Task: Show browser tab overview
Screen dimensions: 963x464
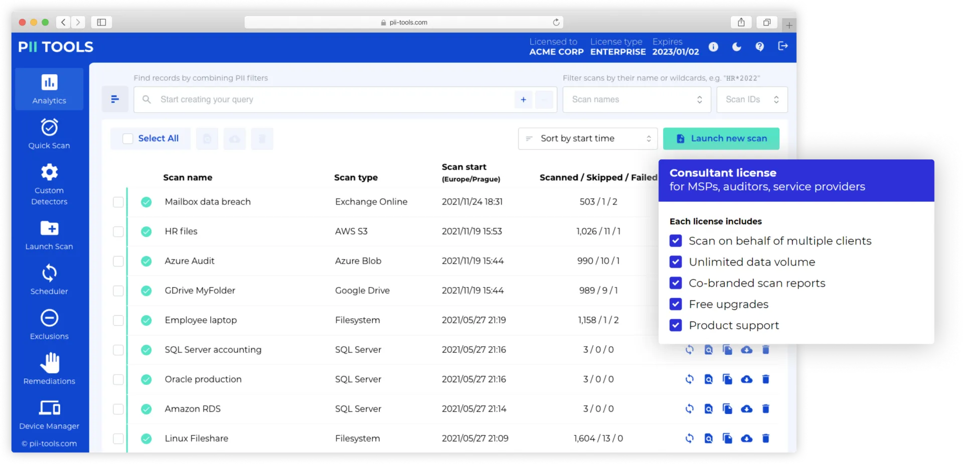Action: [766, 22]
